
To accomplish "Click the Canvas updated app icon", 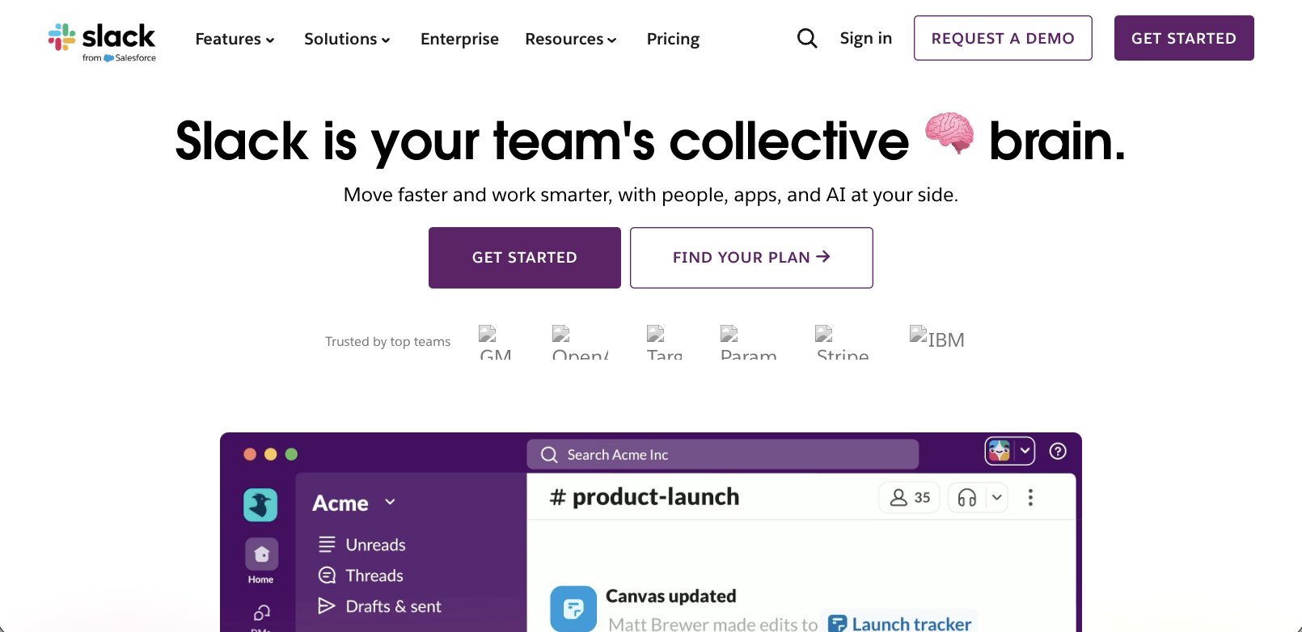I will click(x=573, y=609).
